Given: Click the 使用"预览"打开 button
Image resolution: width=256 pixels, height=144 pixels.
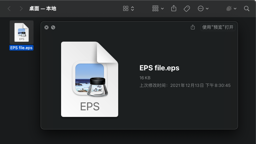Looking at the screenshot, I should pyautogui.click(x=218, y=27).
